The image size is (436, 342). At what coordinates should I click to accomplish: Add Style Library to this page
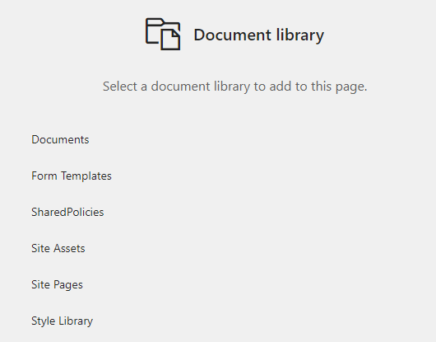(x=62, y=321)
